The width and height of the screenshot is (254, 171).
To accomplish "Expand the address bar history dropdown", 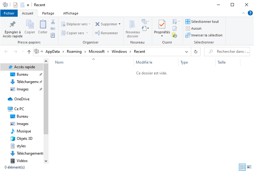I will 187,52.
